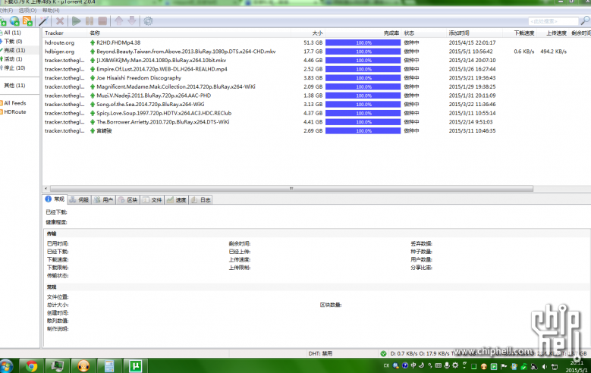Click the 100.0% progress bar of 宫崎骏 row
591x373 pixels.
pyautogui.click(x=363, y=130)
